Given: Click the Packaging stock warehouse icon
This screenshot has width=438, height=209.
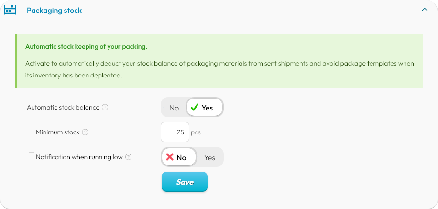Looking at the screenshot, I should [10, 10].
